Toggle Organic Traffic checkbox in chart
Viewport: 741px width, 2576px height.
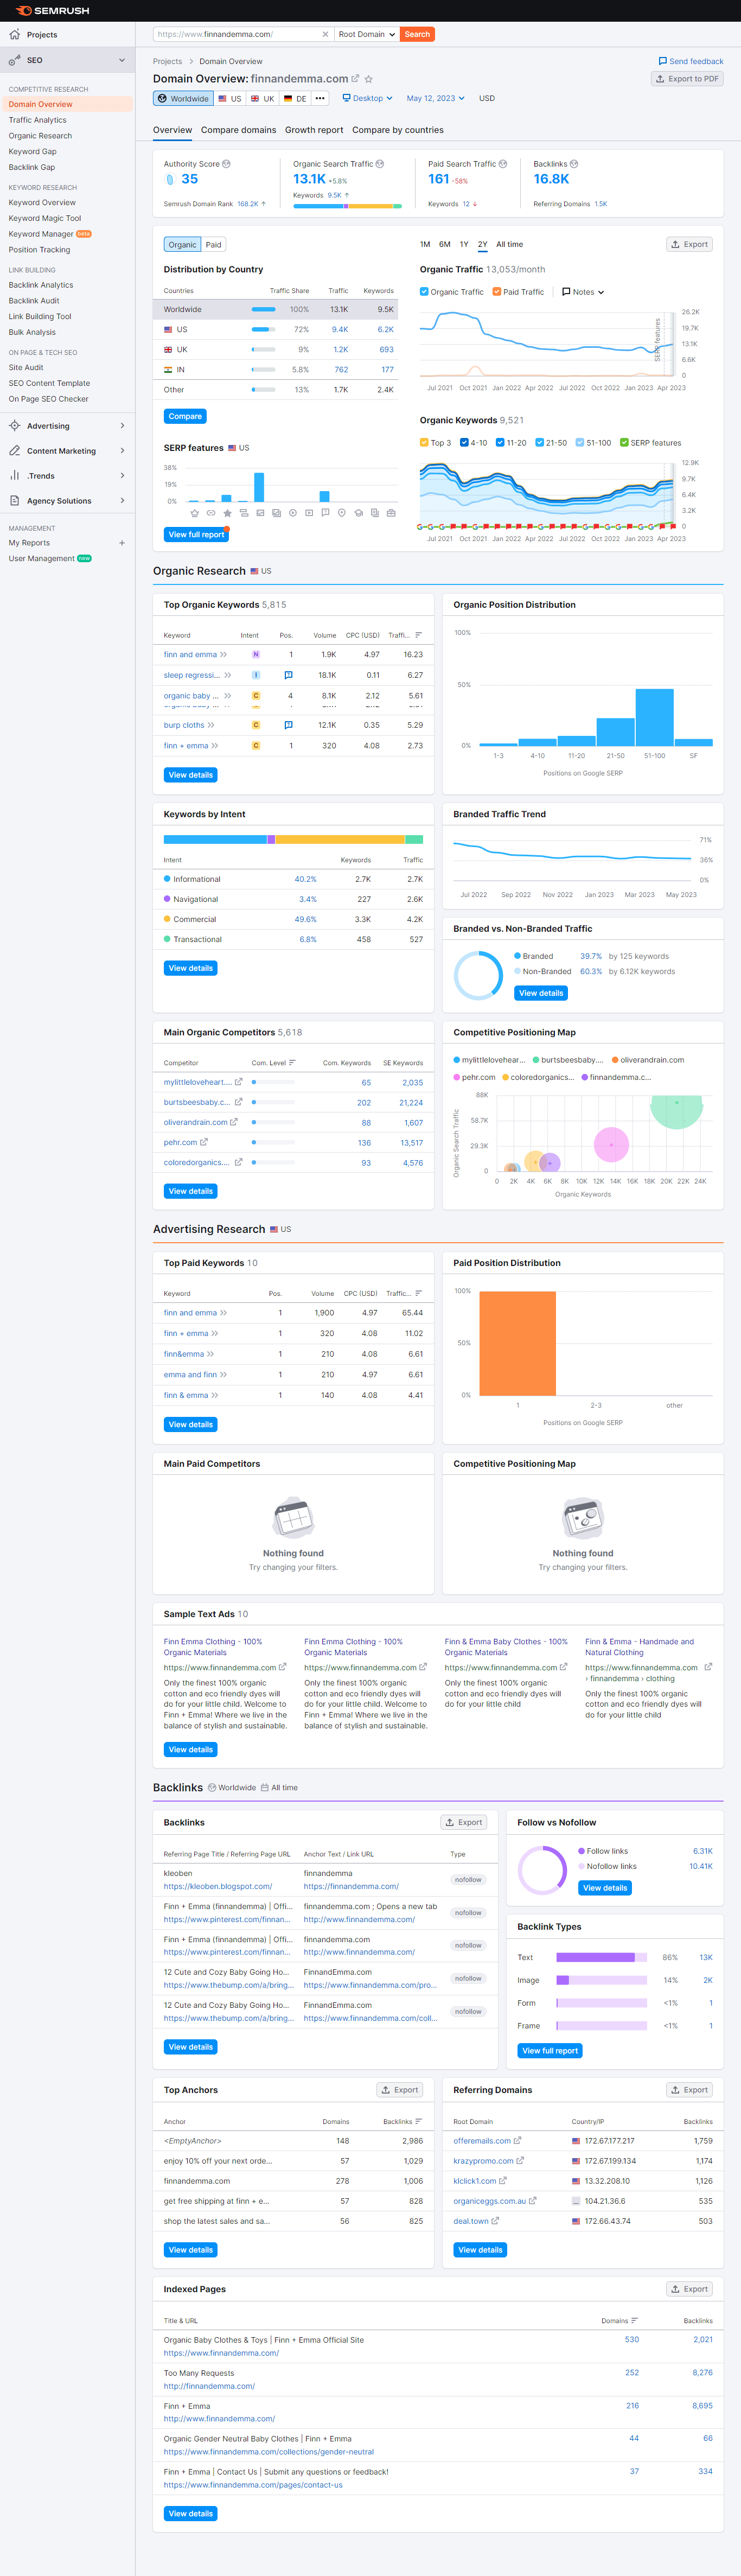tap(424, 292)
